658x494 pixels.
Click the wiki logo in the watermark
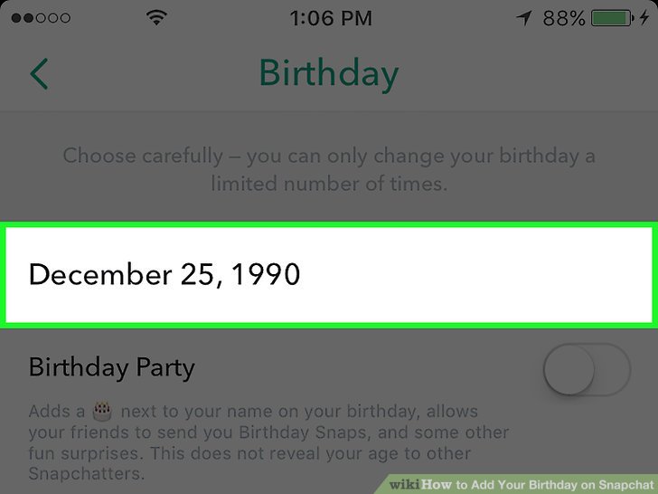coord(405,484)
